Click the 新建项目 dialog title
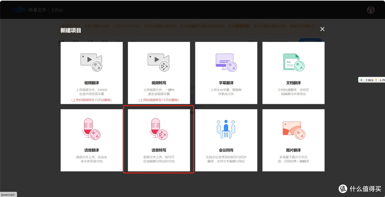The image size is (385, 197). [x=71, y=30]
